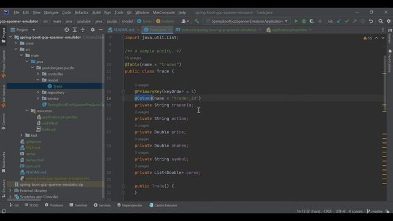Open the Dependencies tool window
Image resolution: width=393 pixels, height=221 pixels.
click(x=130, y=205)
